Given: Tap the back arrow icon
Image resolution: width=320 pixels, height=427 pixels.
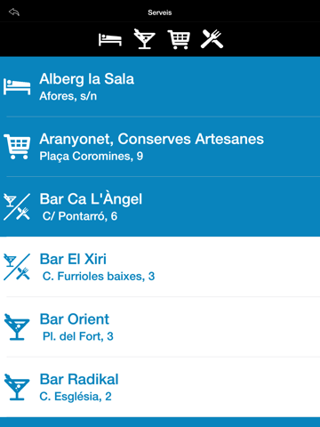Looking at the screenshot, I should tap(14, 12).
